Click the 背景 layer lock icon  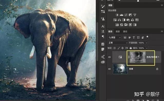pyautogui.click(x=157, y=69)
